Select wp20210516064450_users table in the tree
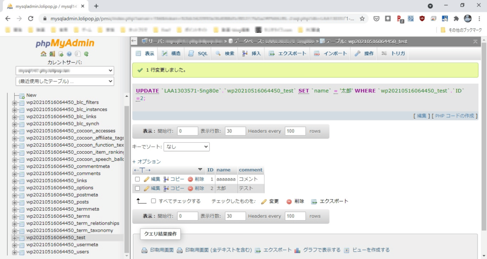The height and width of the screenshot is (259, 487). coord(57,252)
